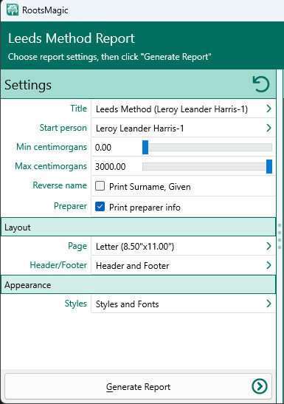Screen dimensions: 284x404
Task: Click the RootsMagic tree logo icon
Action: tap(12, 10)
